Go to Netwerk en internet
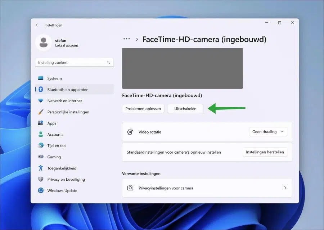The image size is (324, 230). coord(75,101)
